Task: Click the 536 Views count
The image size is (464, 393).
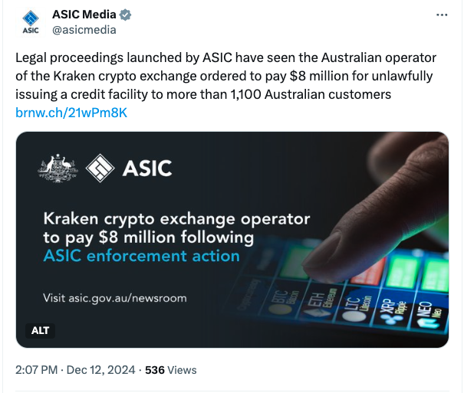Action: (x=171, y=369)
